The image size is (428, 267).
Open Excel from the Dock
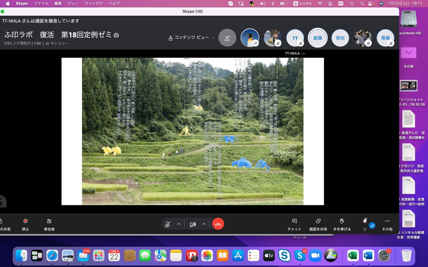click(353, 256)
